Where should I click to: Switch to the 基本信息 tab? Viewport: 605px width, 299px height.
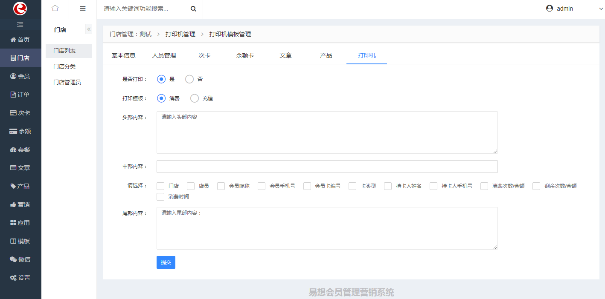click(x=123, y=55)
